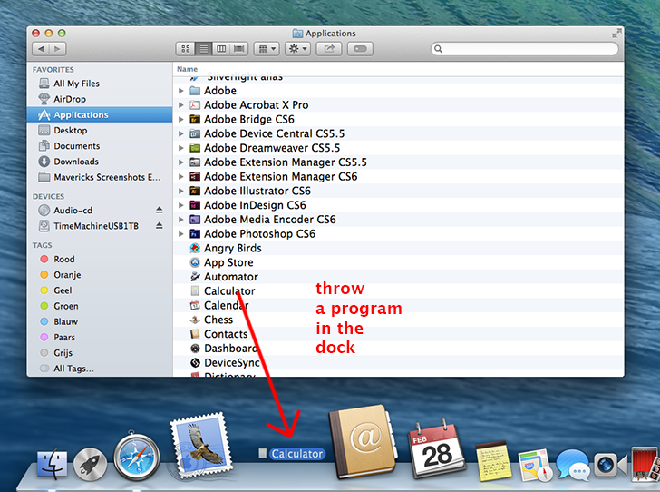
Task: Select All My Files in sidebar
Action: (100, 84)
